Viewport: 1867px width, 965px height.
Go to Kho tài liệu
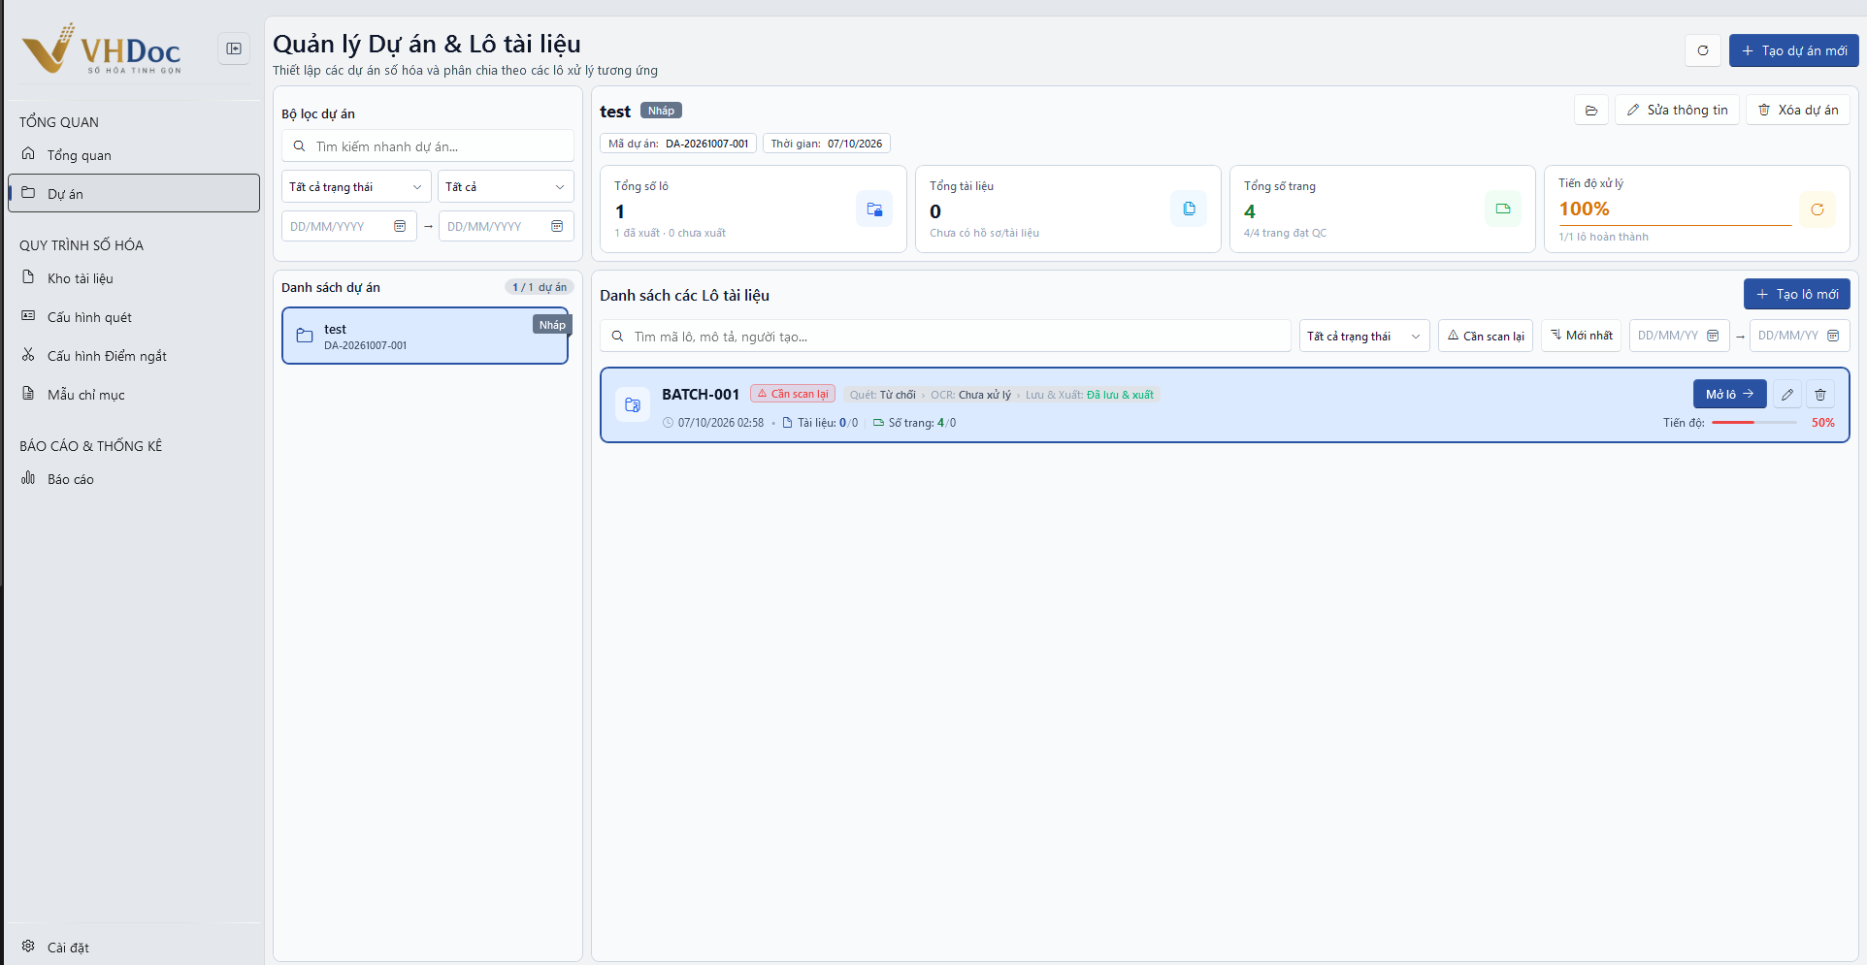click(x=134, y=278)
